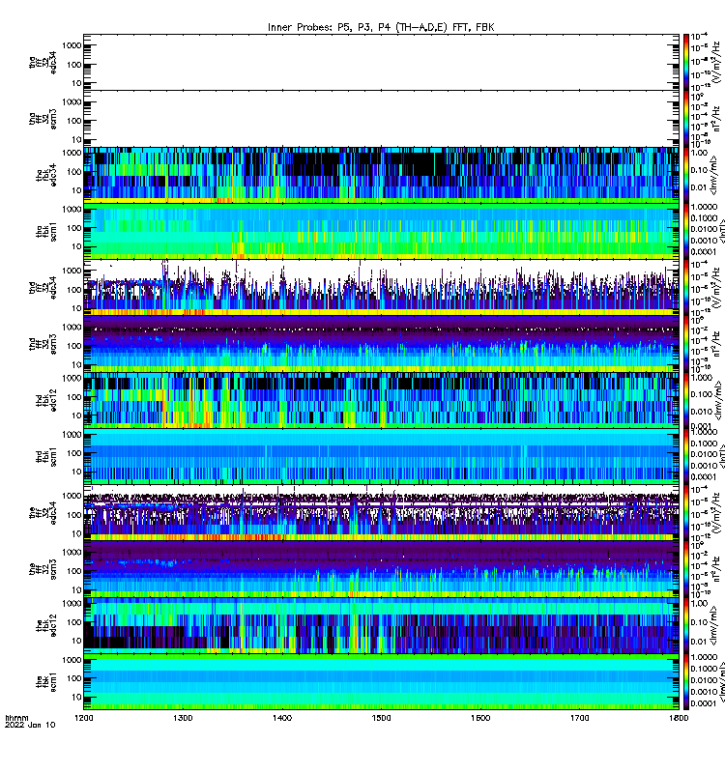Click the "tha fbk scm1" y-axis label
This screenshot has height=773, width=725.
tap(46, 231)
